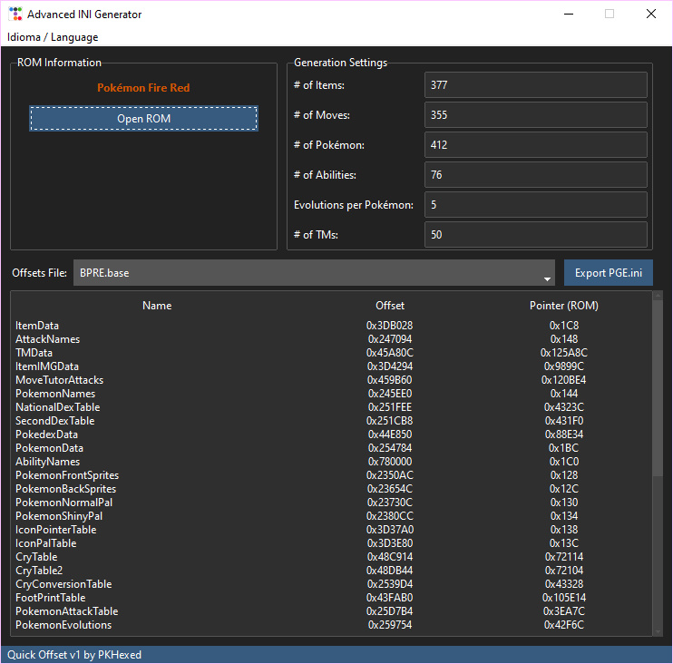This screenshot has width=673, height=664.
Task: Select the # of Moves field
Action: tap(535, 115)
